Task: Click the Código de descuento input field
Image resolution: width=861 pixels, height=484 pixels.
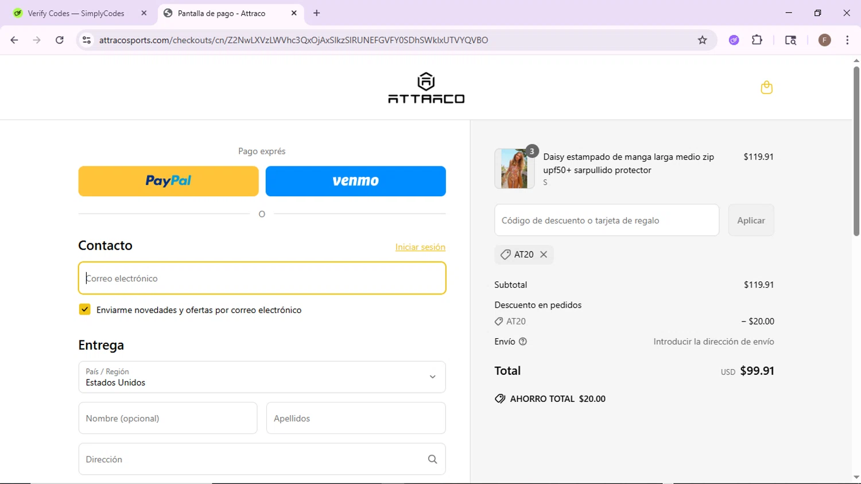Action: pyautogui.click(x=607, y=220)
